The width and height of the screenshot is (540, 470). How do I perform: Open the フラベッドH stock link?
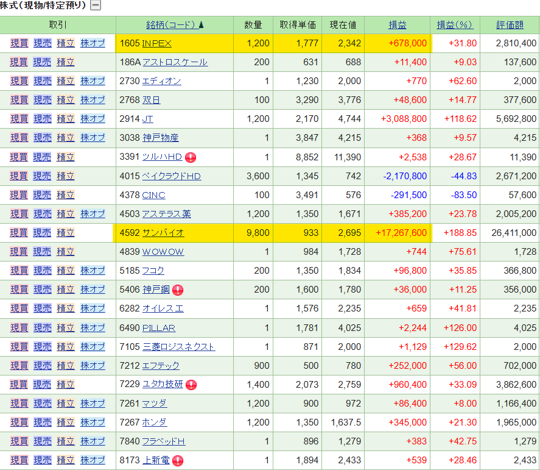tap(164, 441)
